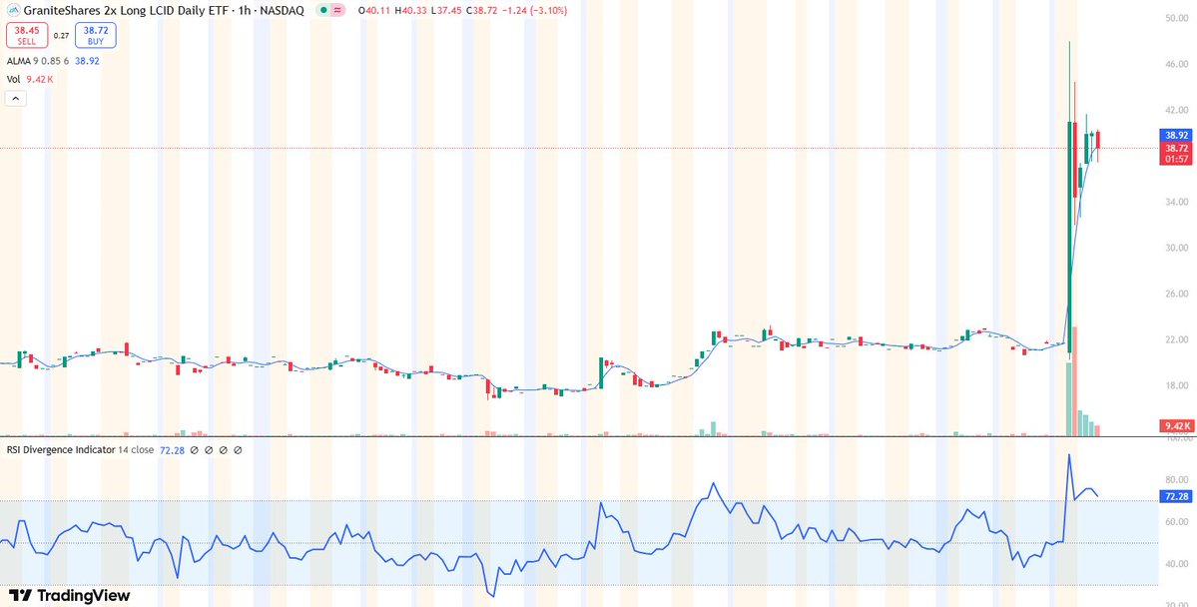The height and width of the screenshot is (607, 1197).
Task: Click the 42.00 price scale tick
Action: 1176,111
